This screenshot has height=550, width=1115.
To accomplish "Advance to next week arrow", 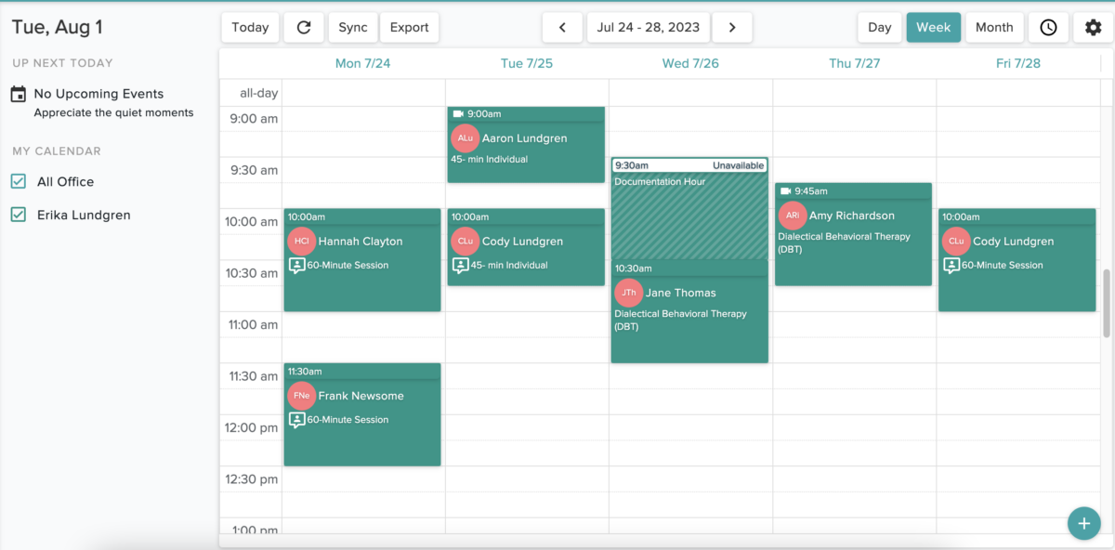I will tap(732, 27).
